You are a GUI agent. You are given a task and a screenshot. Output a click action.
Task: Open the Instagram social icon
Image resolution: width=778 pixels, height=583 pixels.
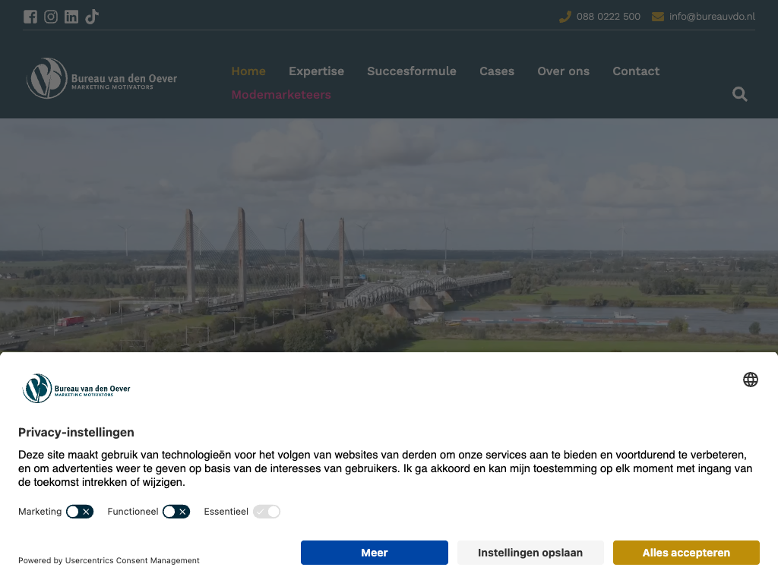tap(51, 17)
